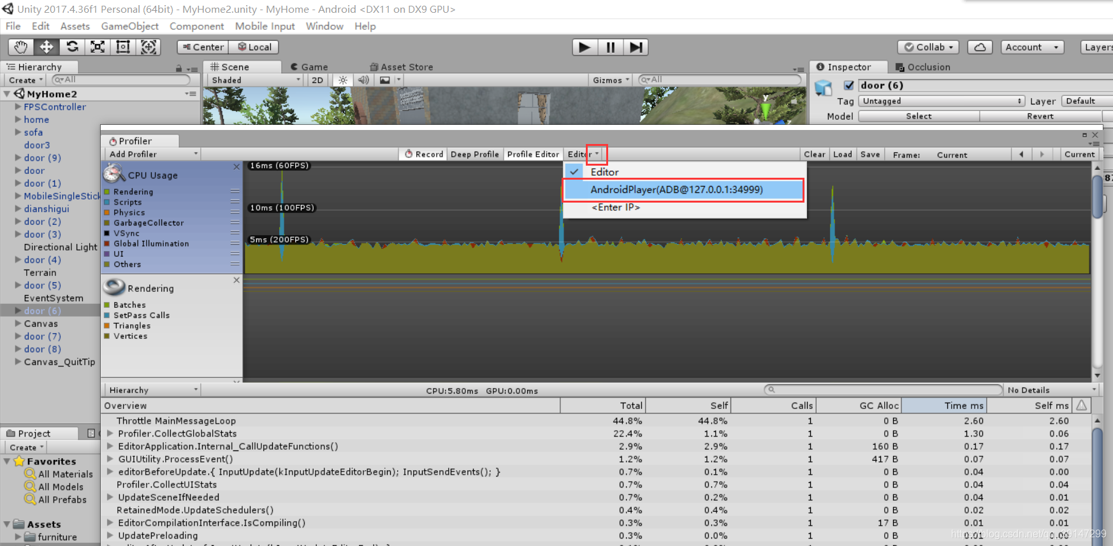Select the combined Transform tool
1113x546 pixels.
pos(149,47)
